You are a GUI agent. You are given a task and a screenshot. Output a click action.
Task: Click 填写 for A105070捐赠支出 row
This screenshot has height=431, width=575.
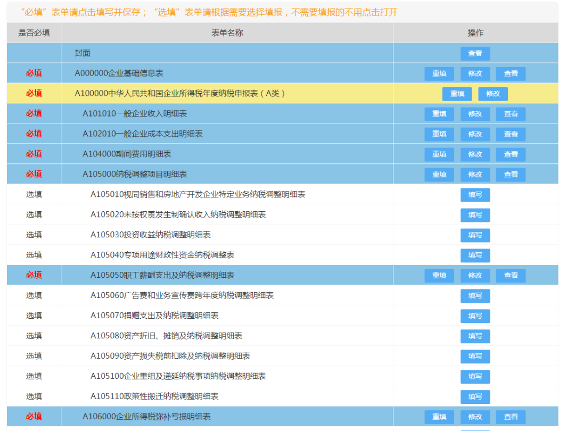(475, 316)
